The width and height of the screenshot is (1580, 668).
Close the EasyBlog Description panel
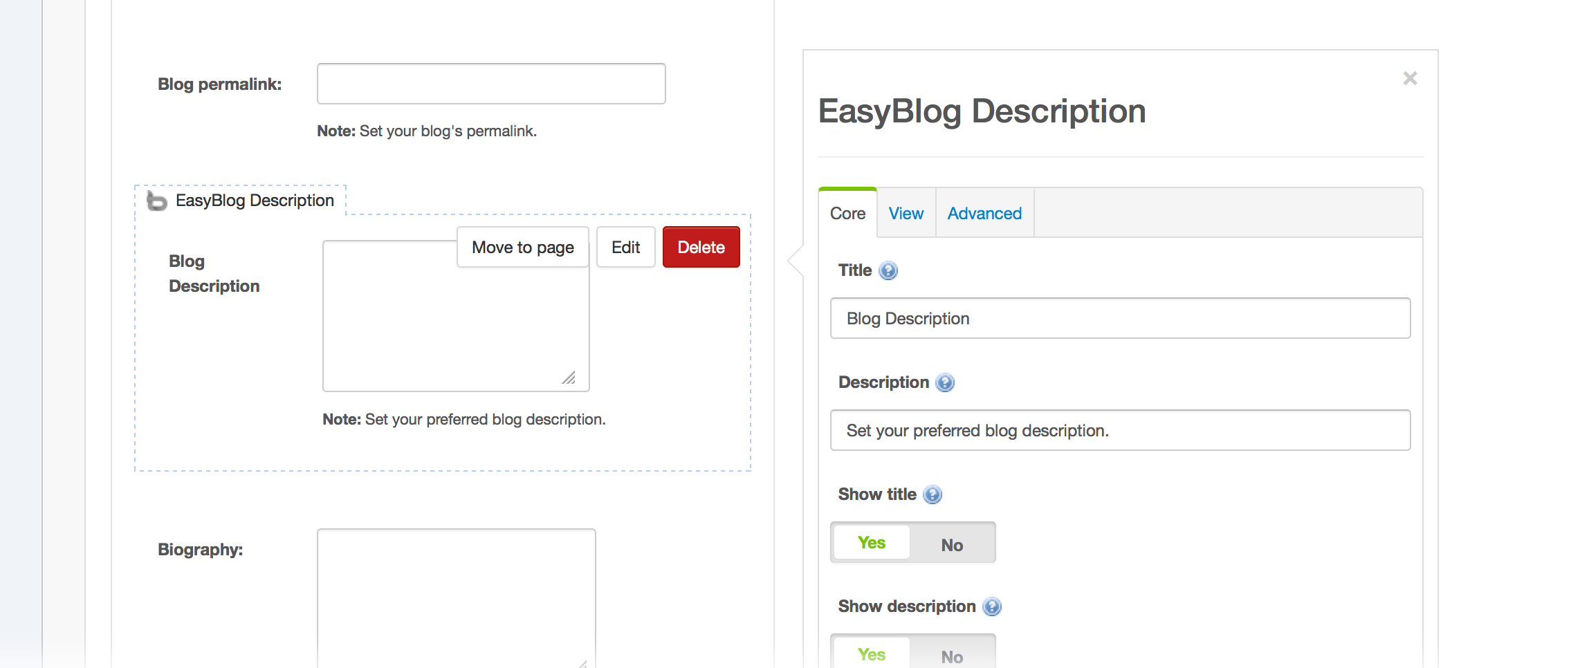click(x=1410, y=78)
